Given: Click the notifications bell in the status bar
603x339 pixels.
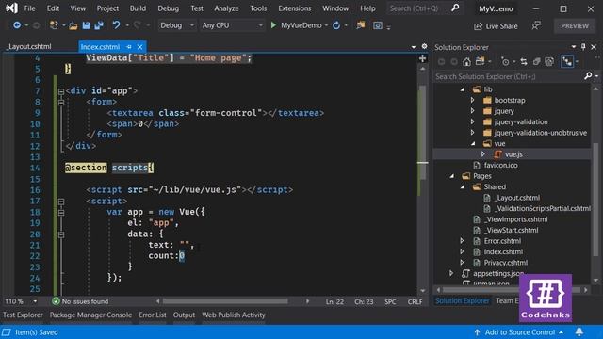Looking at the screenshot, I should [x=579, y=332].
